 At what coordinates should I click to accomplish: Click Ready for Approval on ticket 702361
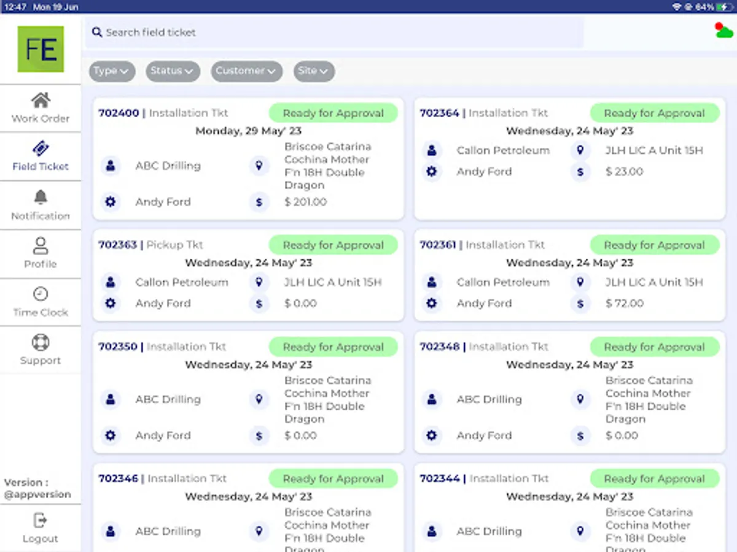point(654,245)
